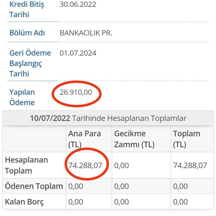Screen dimensions: 216x216
Task: Click the Toplam (TL) column header
Action: coord(187,139)
